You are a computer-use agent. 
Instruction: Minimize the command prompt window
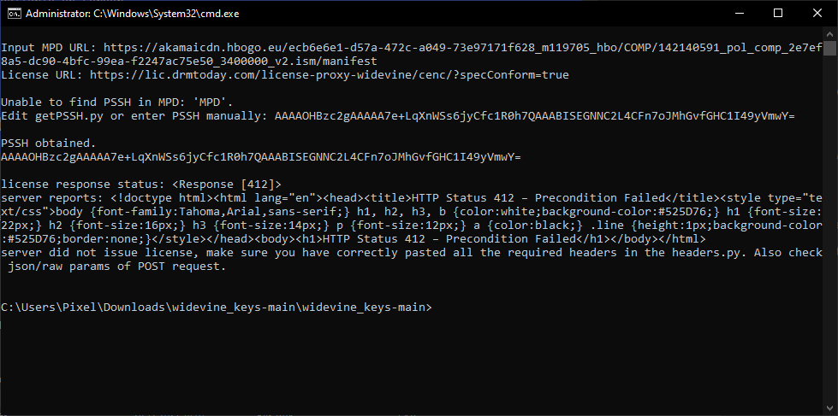point(739,14)
